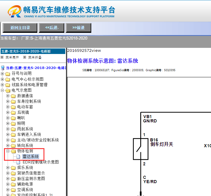
Task: Open the EDR控制模块示意图 page
Action: tap(41, 162)
